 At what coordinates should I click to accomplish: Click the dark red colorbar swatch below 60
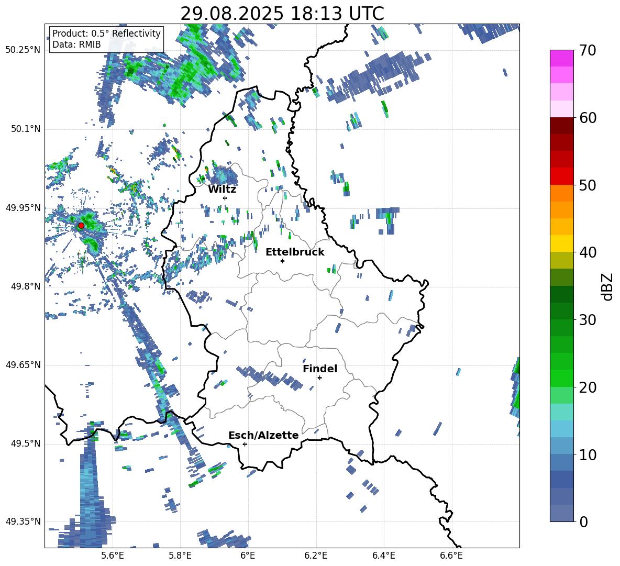tap(561, 126)
